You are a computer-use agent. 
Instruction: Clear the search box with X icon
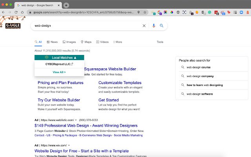tap(144, 26)
